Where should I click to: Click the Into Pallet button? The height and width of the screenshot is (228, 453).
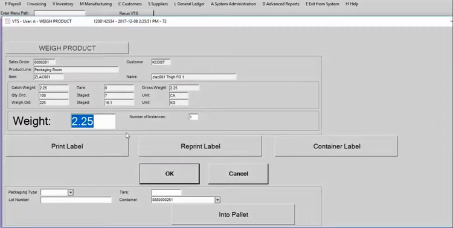[x=233, y=215]
